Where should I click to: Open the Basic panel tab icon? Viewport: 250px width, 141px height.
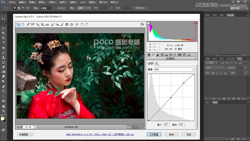pos(149,55)
